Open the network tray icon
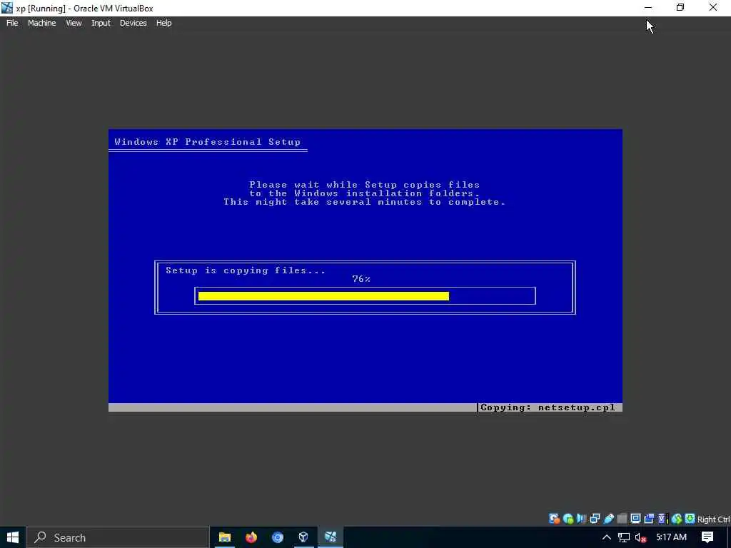 coord(624,537)
